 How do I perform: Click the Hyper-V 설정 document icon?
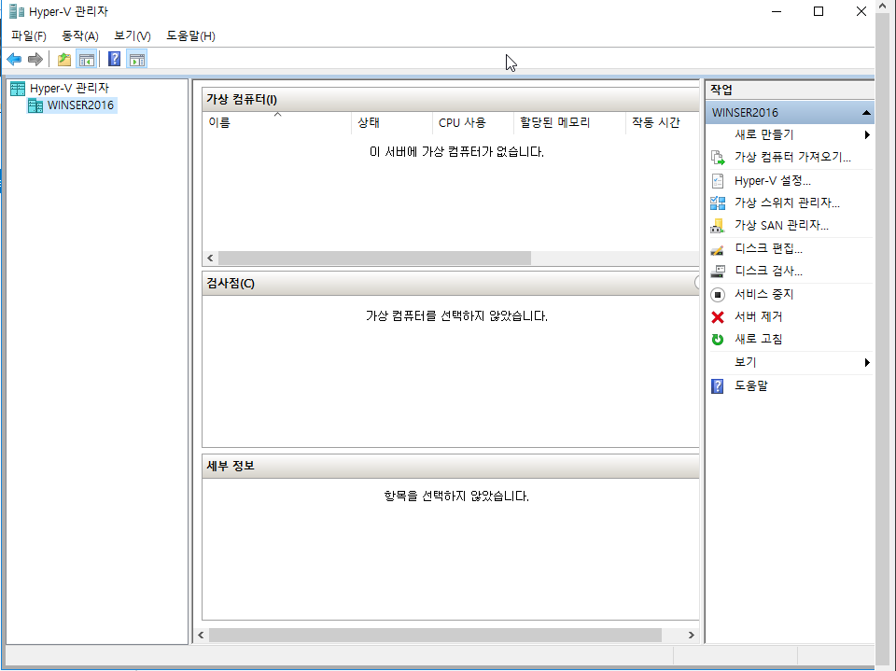(x=718, y=181)
